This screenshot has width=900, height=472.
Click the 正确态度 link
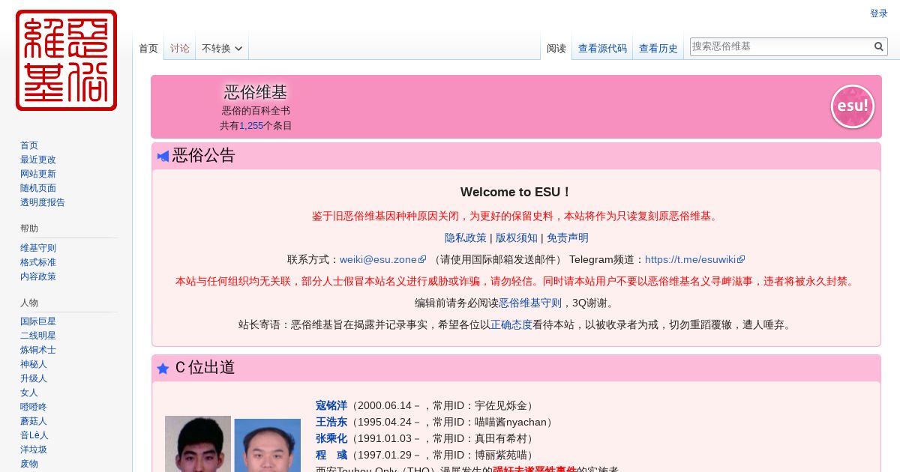(x=511, y=324)
